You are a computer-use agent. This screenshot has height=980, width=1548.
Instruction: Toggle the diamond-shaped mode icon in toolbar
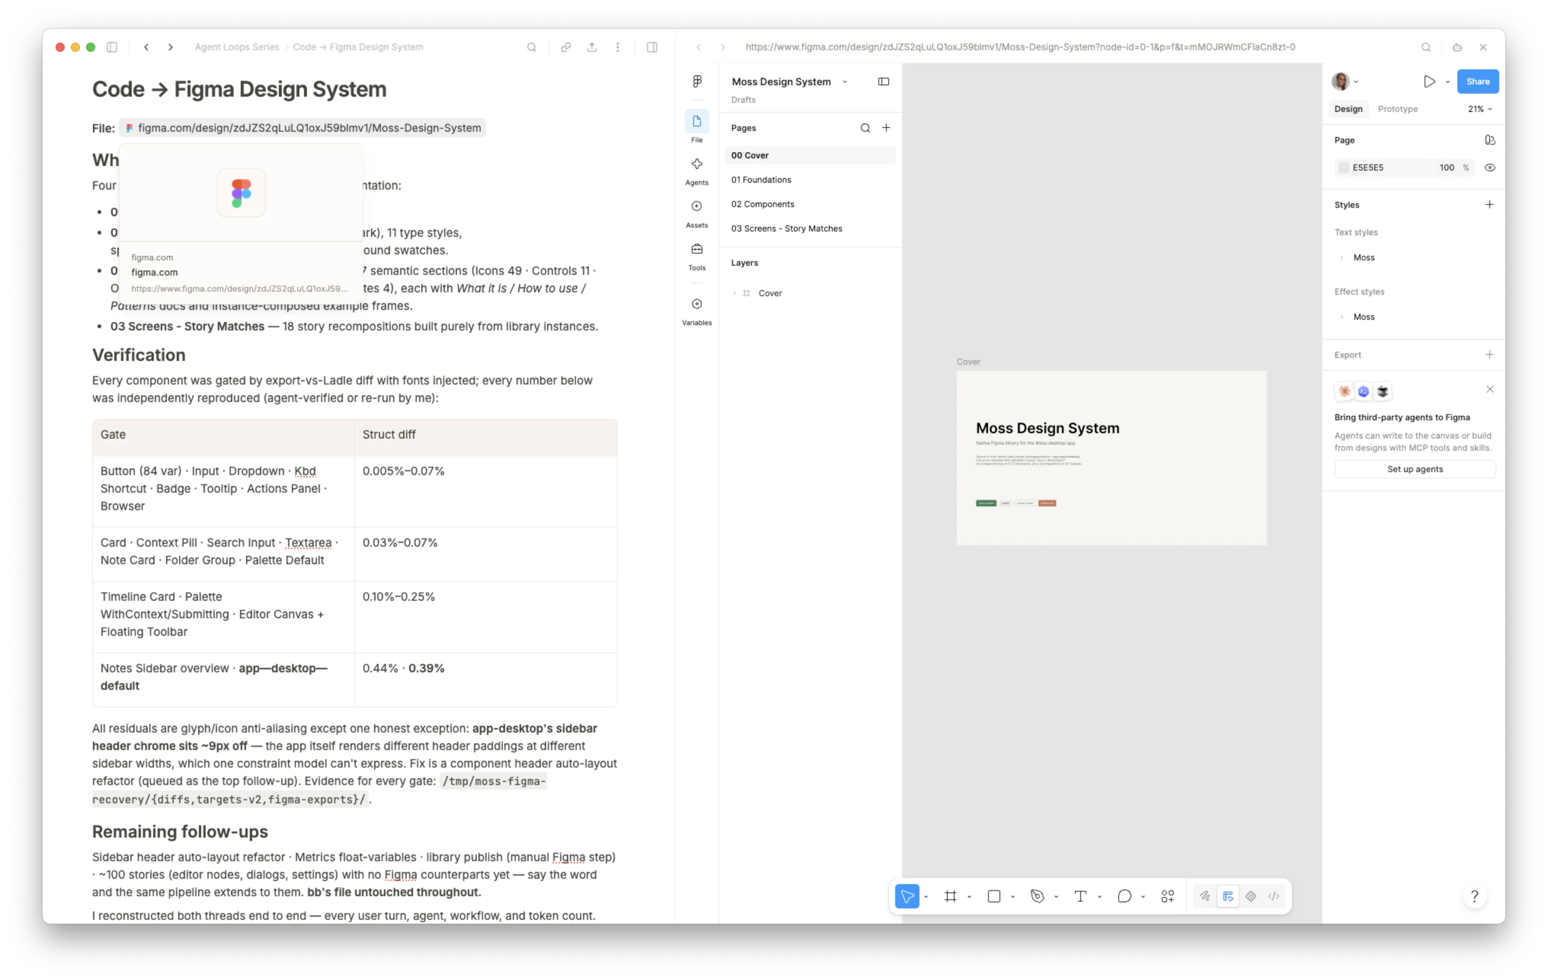pos(1251,896)
